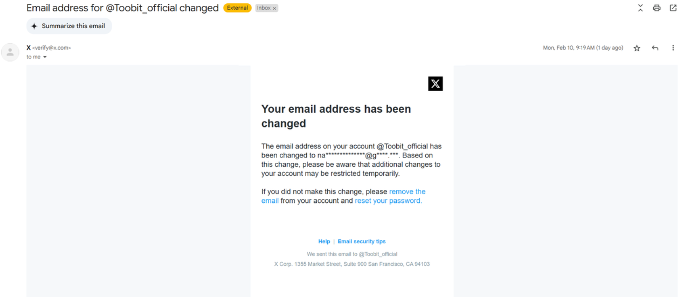
Task: Click the Mon, Feb 10 timestamp
Action: pyautogui.click(x=583, y=48)
